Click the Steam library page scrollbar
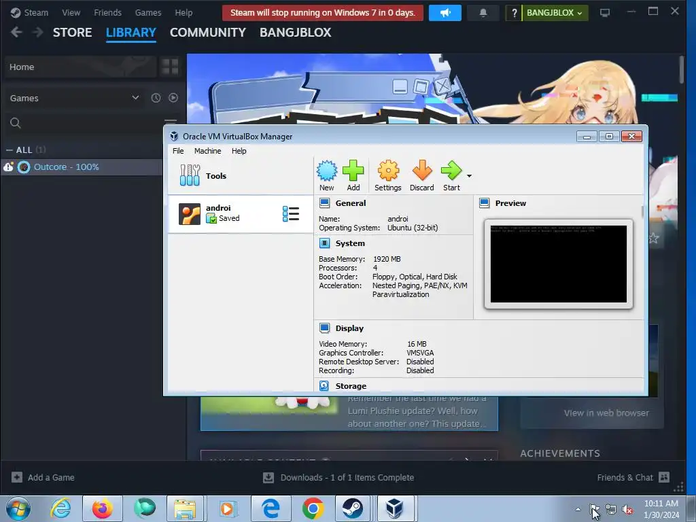Viewport: 696px width, 522px height. (x=681, y=70)
